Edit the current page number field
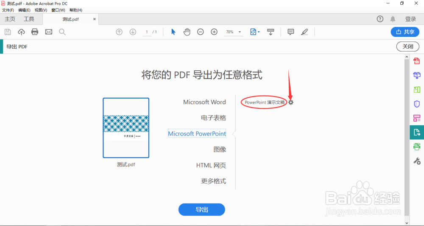The image size is (424, 226). tap(147, 32)
